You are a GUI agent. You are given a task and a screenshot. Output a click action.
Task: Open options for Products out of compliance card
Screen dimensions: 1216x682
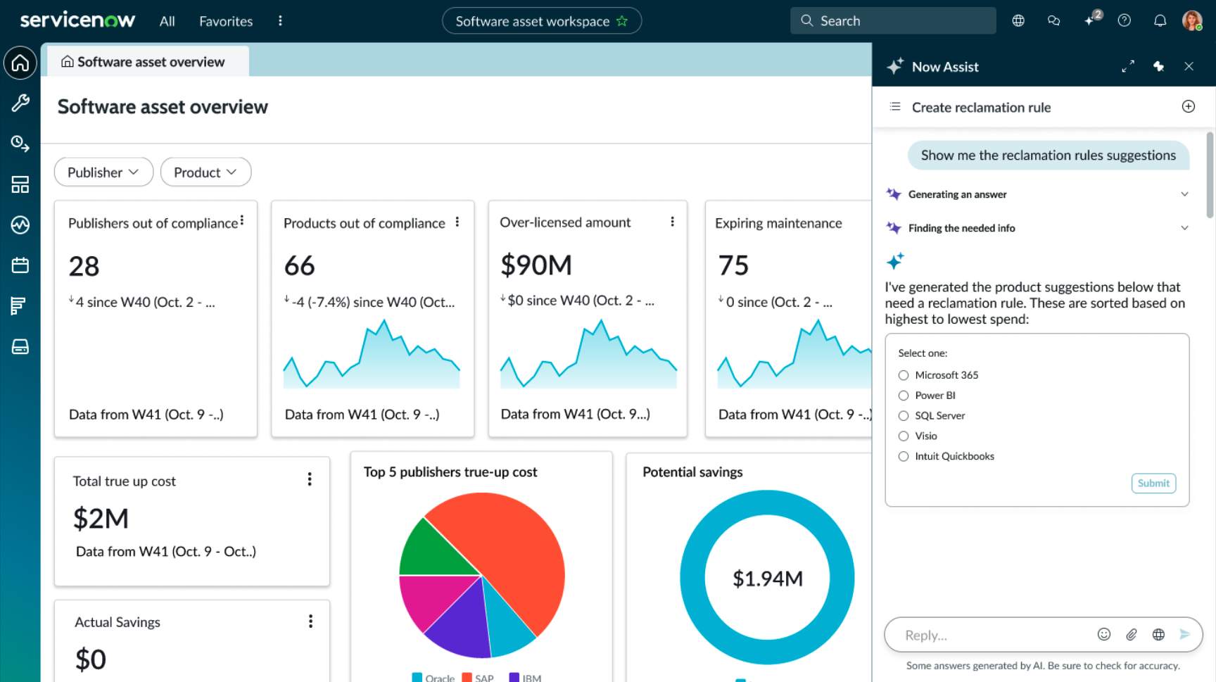(457, 222)
